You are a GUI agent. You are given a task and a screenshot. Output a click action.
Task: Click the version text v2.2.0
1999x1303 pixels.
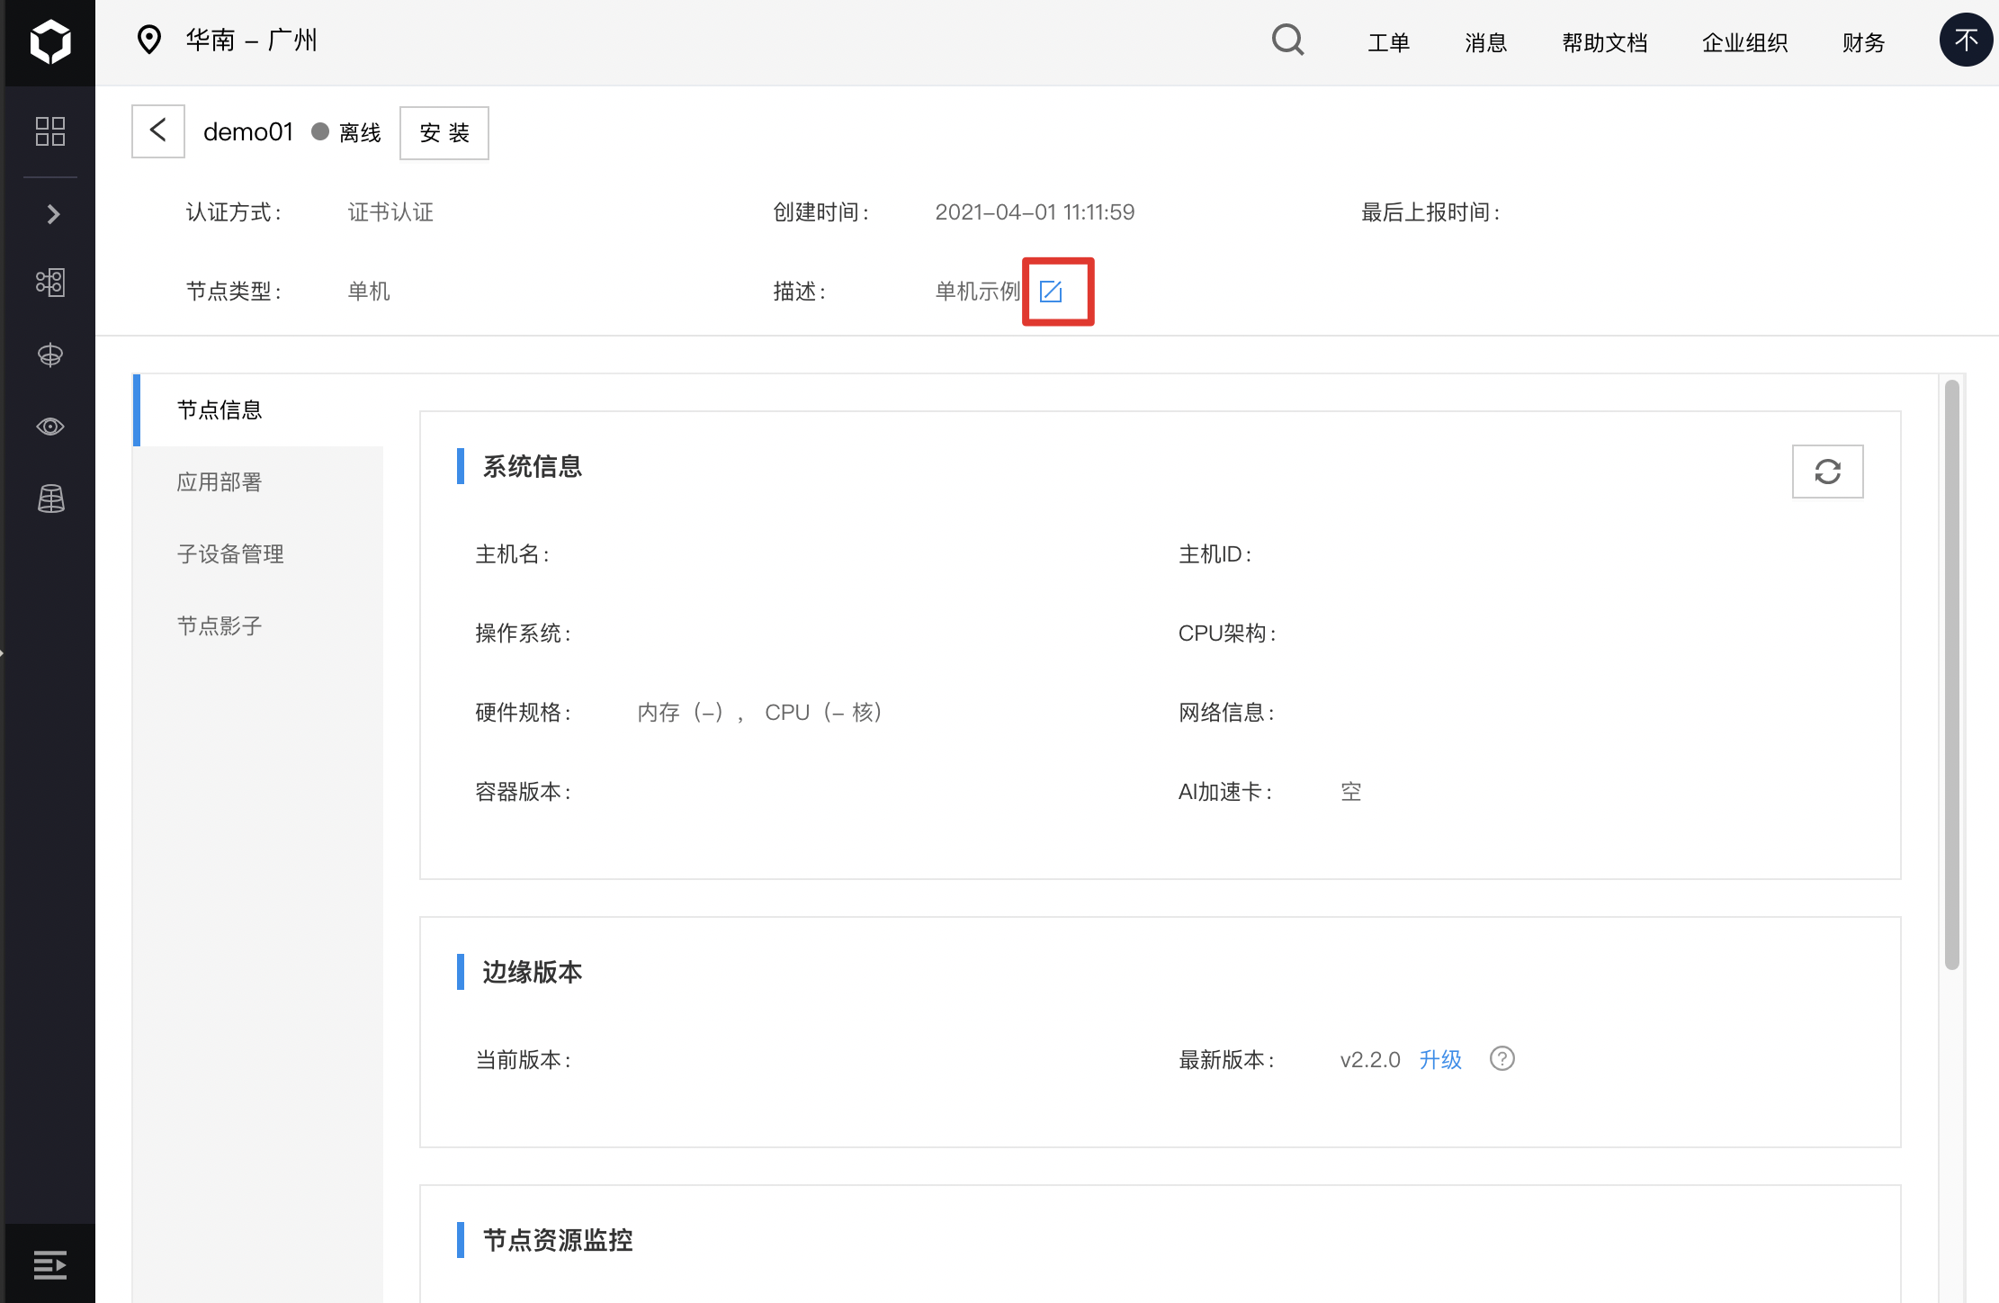[1370, 1060]
